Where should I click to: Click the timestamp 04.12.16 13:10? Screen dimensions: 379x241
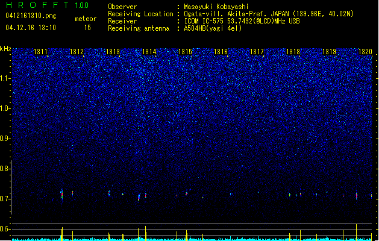(31, 28)
